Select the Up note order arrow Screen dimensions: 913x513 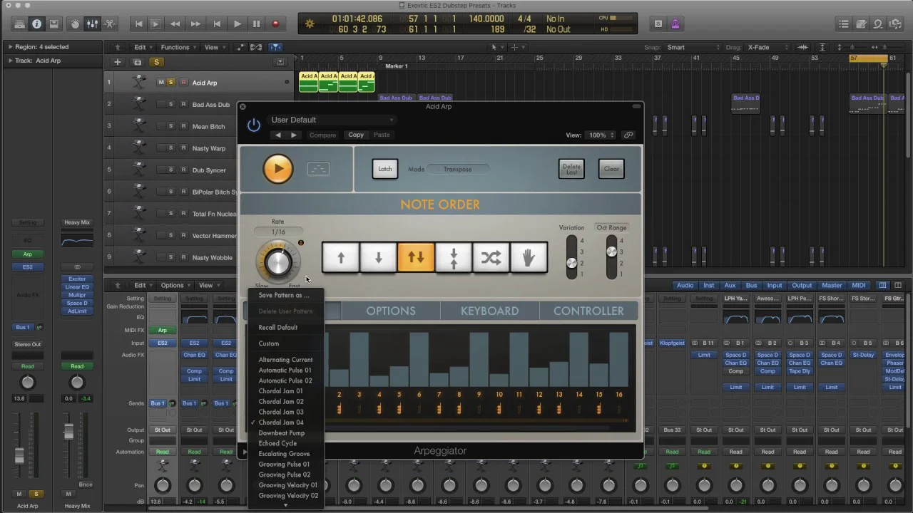click(341, 258)
